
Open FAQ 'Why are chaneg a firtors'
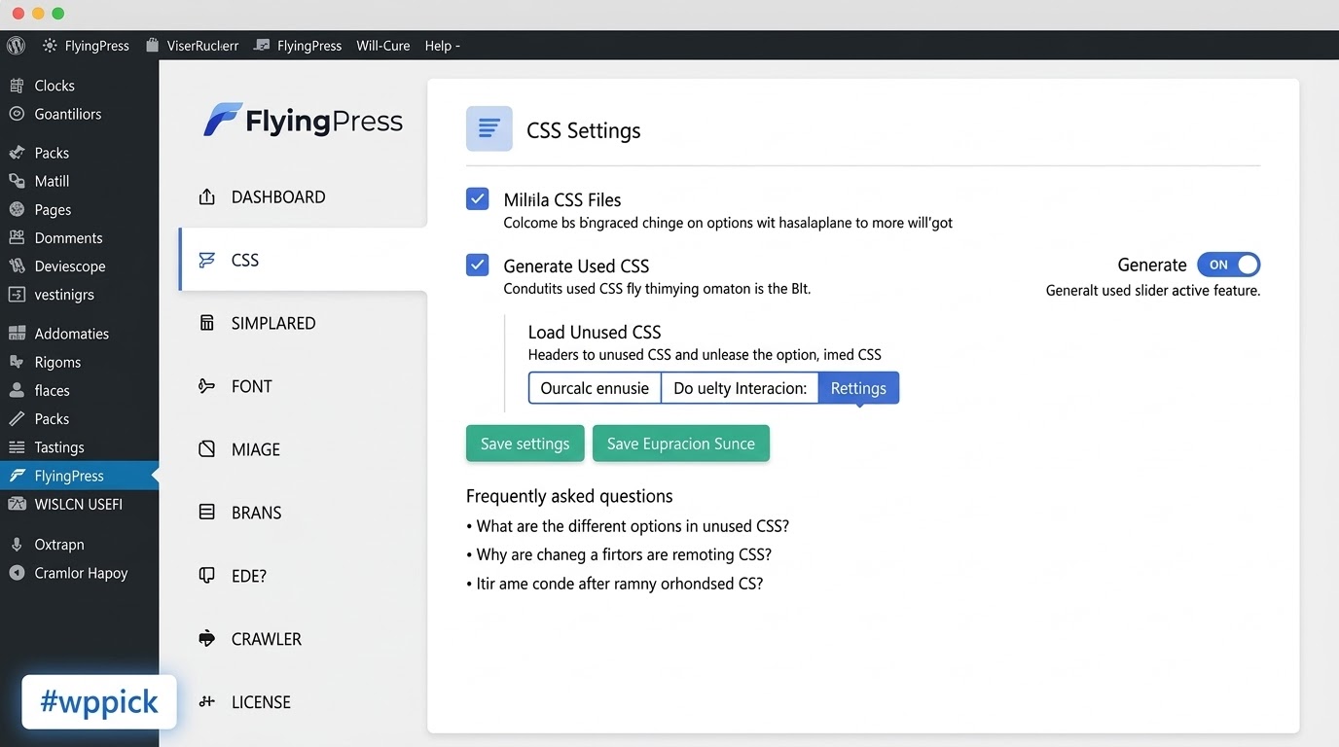[624, 554]
